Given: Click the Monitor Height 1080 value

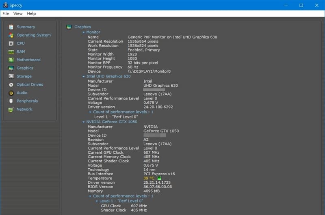Looking at the screenshot, I should tap(132, 58).
